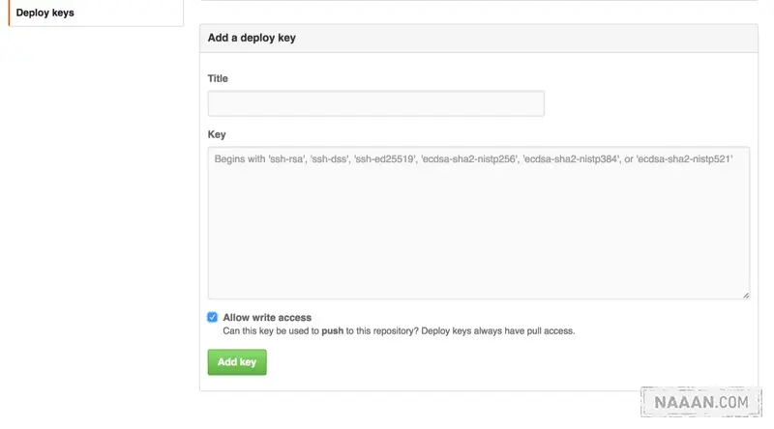Toggle the Allow write access checkbox
774x429 pixels.
tap(213, 317)
